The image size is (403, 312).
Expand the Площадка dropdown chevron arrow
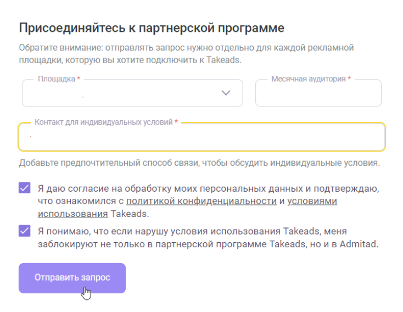coord(226,93)
